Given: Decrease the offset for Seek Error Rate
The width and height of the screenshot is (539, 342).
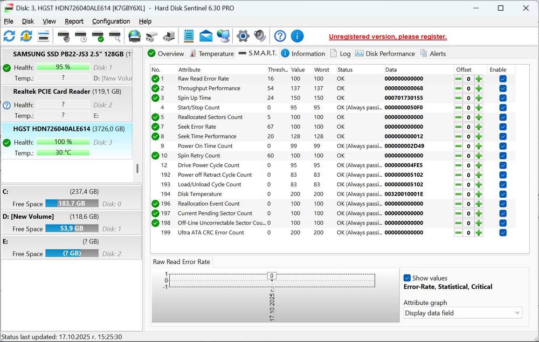Looking at the screenshot, I should [458, 127].
